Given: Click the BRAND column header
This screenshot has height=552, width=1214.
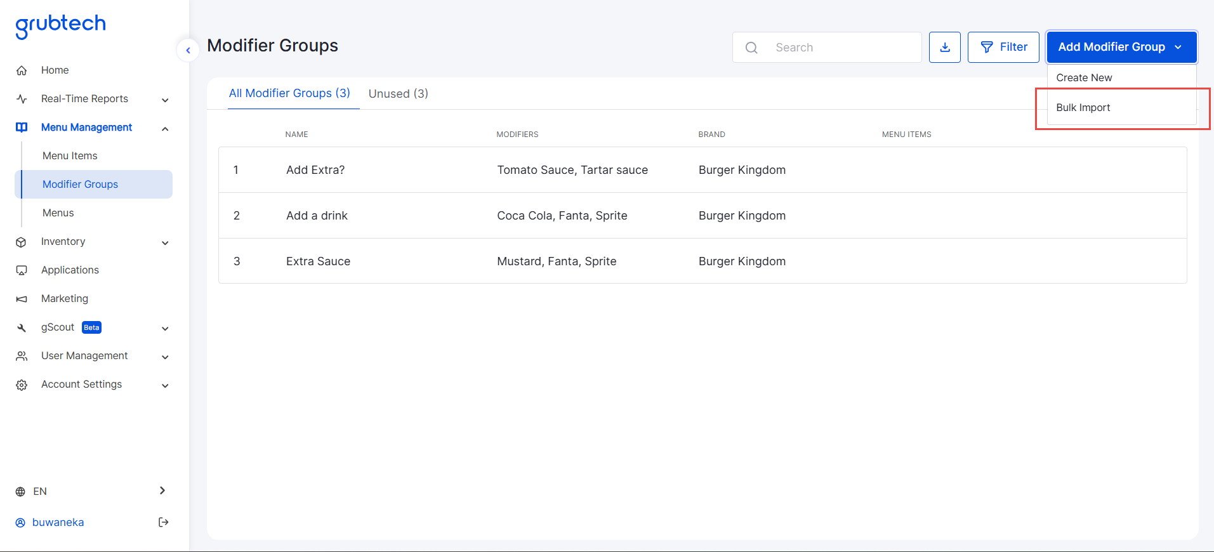Looking at the screenshot, I should pyautogui.click(x=711, y=135).
